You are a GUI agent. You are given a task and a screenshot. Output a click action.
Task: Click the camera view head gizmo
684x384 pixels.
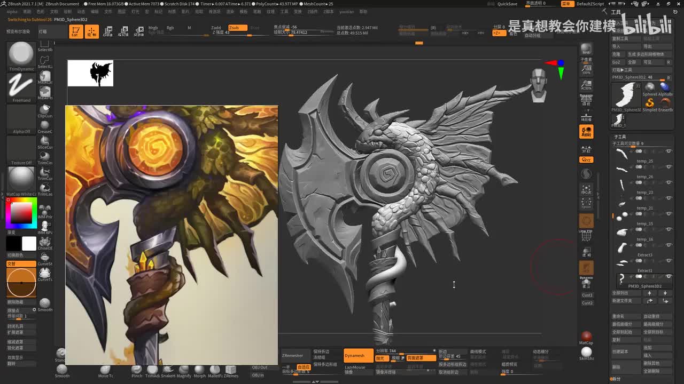point(539,84)
